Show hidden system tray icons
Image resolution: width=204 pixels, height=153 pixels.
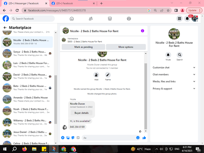(x=157, y=149)
